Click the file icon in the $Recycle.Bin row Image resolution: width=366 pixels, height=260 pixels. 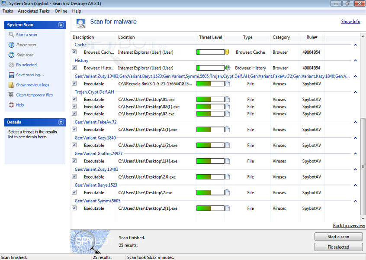pos(228,84)
